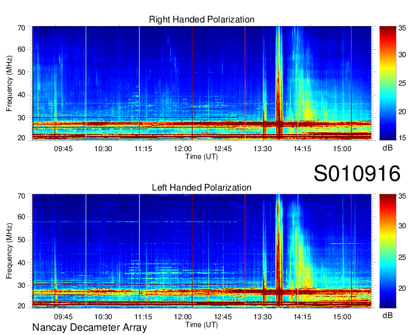413x335 pixels.
Task: Click the 30 MHz tick on the left-handed plot
Action: 21,285
